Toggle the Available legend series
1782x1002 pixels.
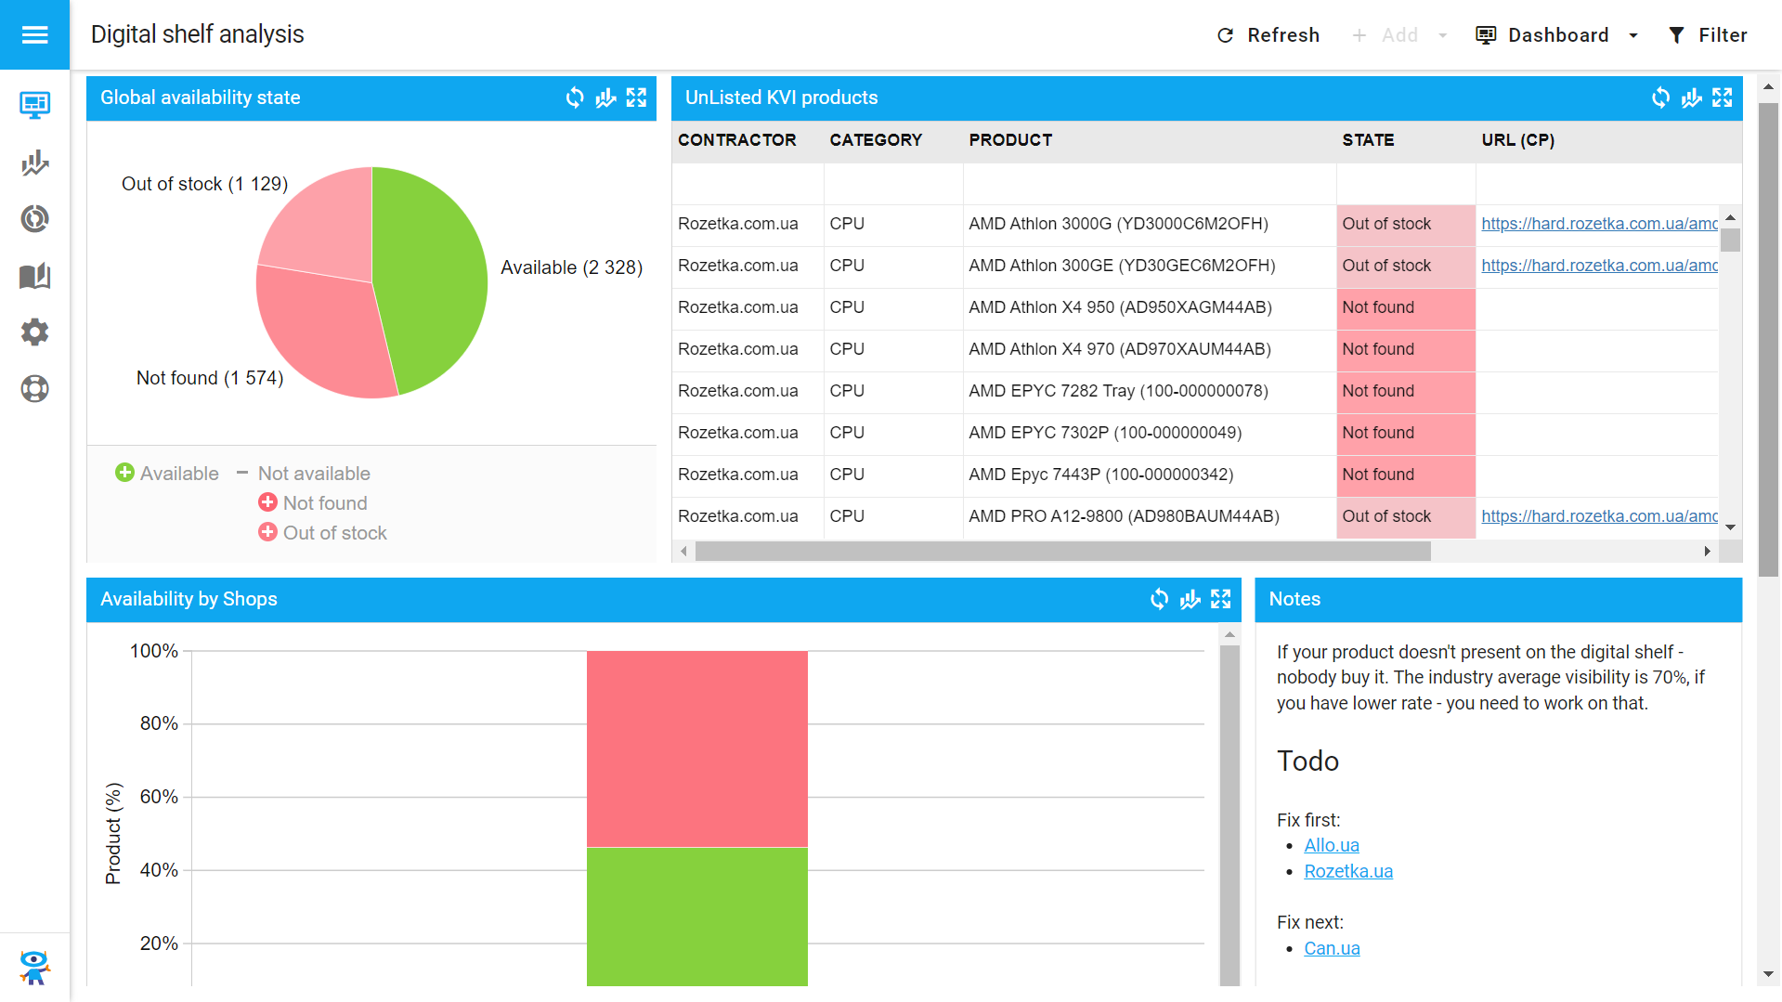click(167, 474)
